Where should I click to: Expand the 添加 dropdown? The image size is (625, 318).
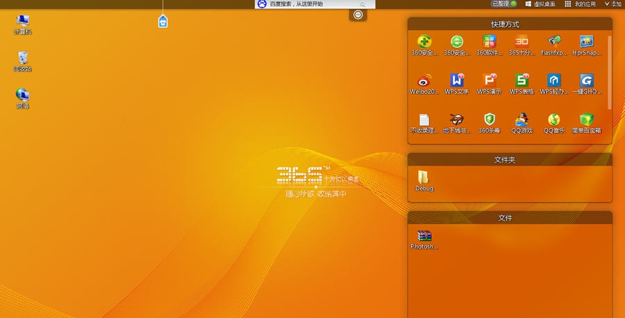[612, 4]
